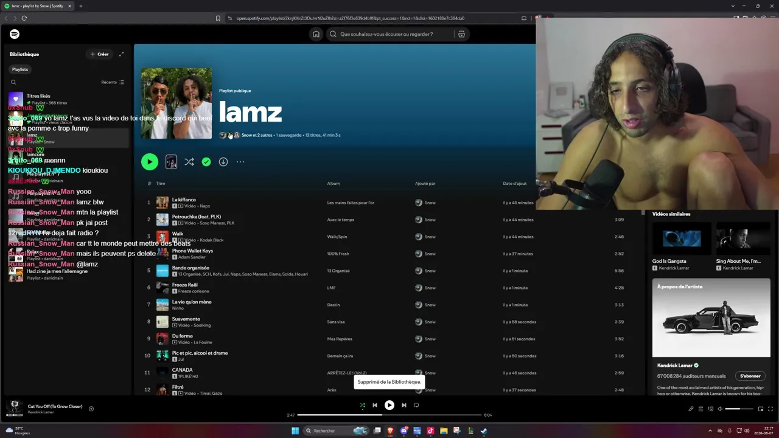Open Brave browser from the taskbar
This screenshot has height=438, width=779.
coord(390,431)
